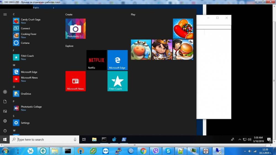Open File Explorer on the remote taskbar
Screen dimensions: 276x155
click(94, 140)
